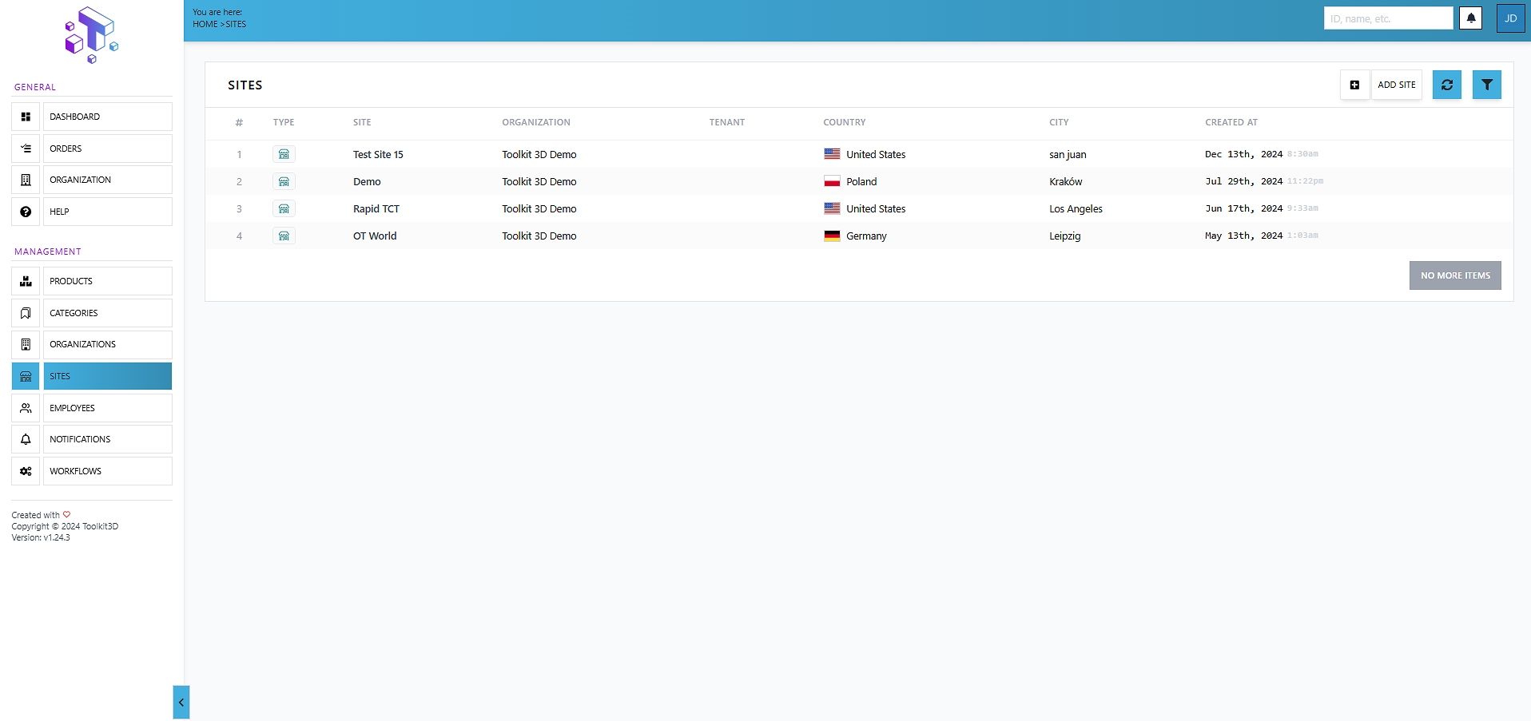Screen dimensions: 1531x721
Task: Open the Demo site name
Action: click(x=367, y=181)
